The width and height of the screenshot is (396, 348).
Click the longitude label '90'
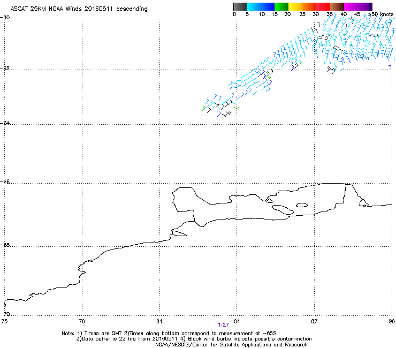coord(392,321)
